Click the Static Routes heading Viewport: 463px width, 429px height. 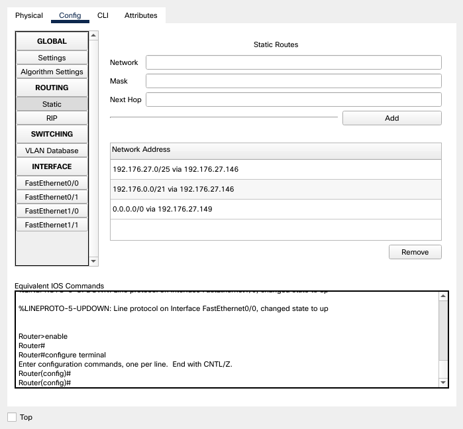click(x=276, y=44)
